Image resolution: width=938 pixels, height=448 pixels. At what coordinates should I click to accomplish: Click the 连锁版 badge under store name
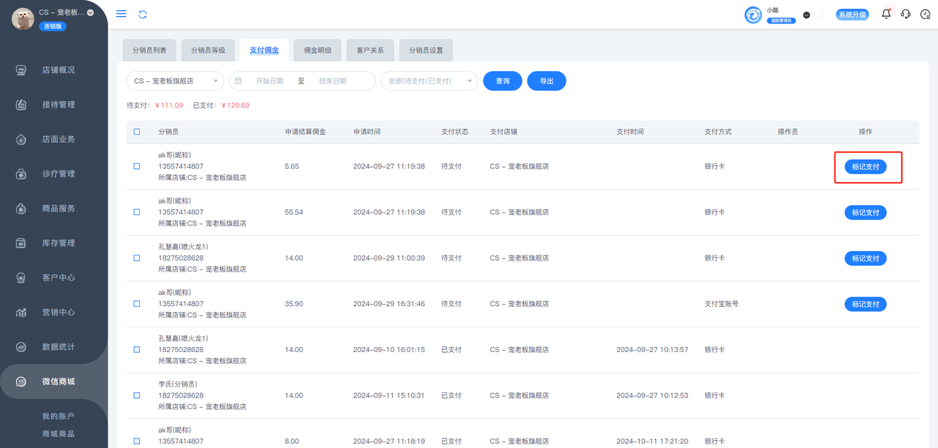[x=53, y=26]
